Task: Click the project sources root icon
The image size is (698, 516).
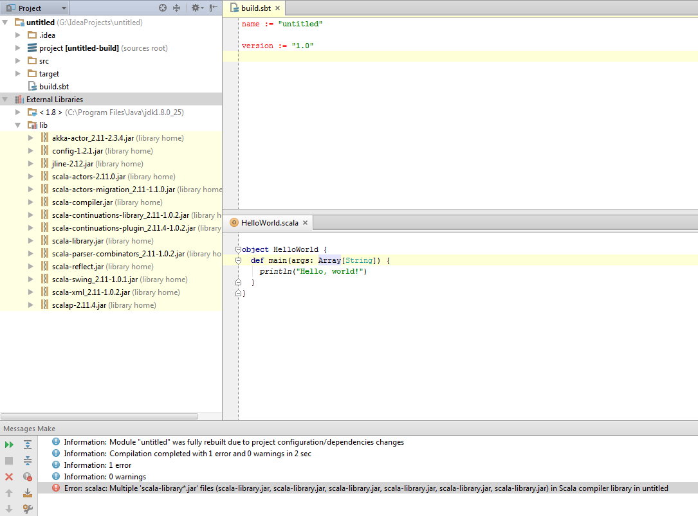Action: pos(32,48)
